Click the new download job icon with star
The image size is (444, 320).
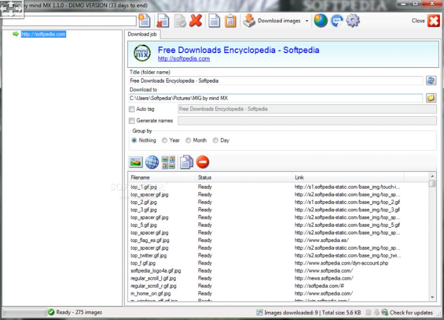pyautogui.click(x=145, y=20)
